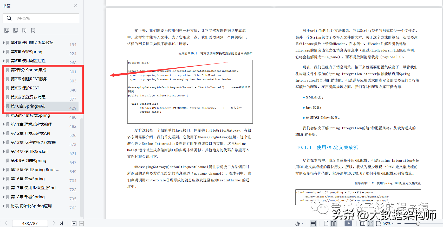Image resolution: width=443 pixels, height=227 pixels.
Task: Click the collapse all bookmarks icon
Action: (x=16, y=30)
